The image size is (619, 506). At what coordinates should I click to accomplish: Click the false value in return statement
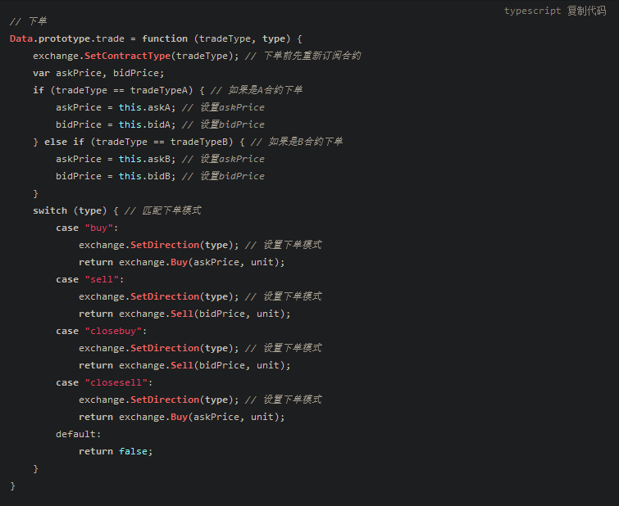(136, 451)
